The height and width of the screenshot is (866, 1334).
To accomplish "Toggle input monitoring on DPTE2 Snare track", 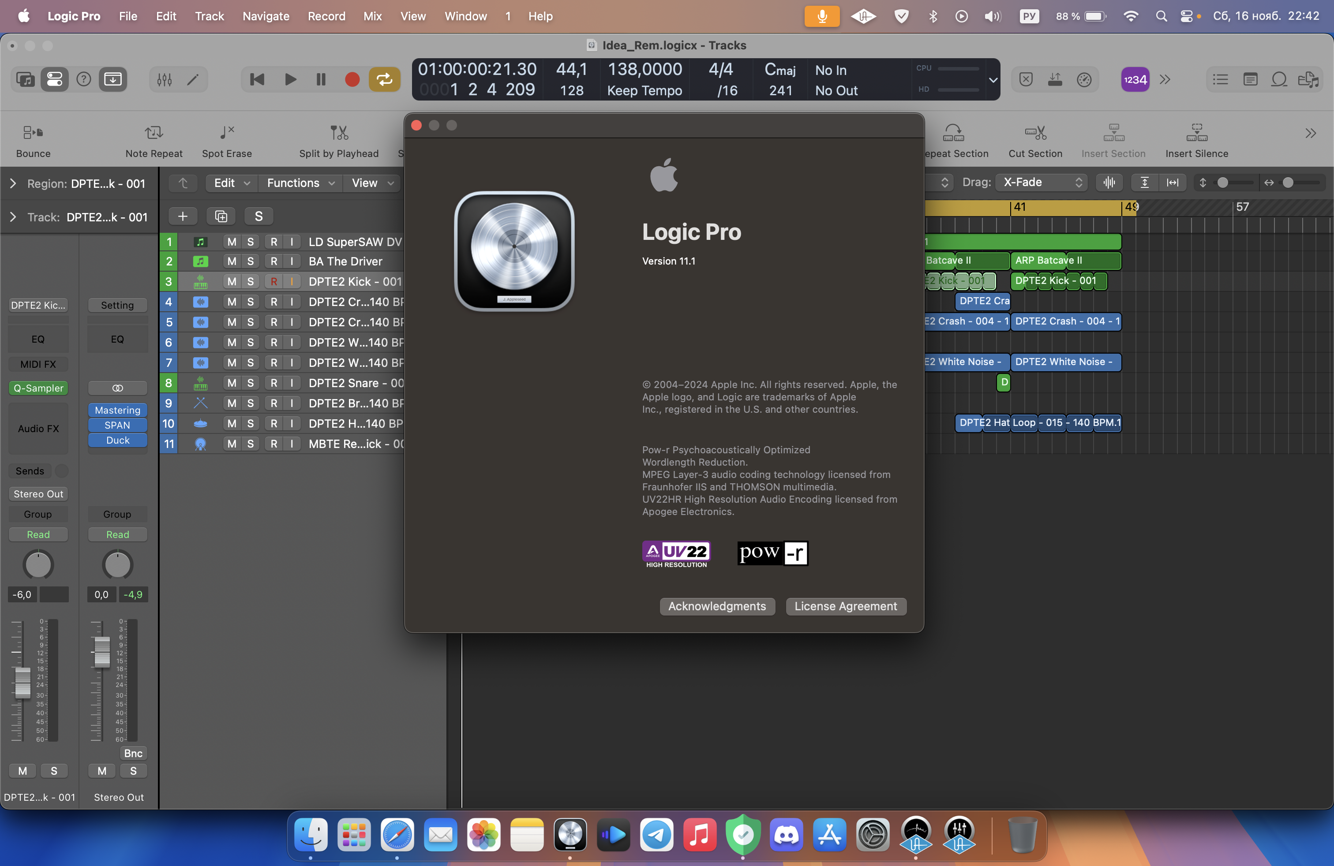I will 292,383.
